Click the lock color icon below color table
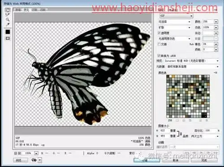Image resolution: width=224 pixels, height=167 pixels. pyautogui.click(x=190, y=120)
